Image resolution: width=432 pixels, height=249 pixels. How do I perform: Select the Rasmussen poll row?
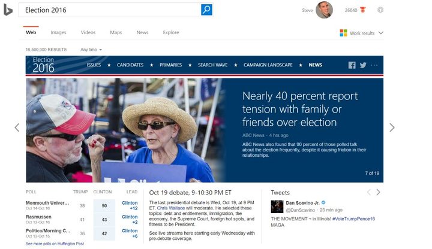(83, 219)
